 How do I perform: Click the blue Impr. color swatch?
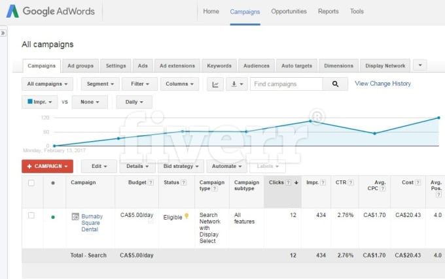coord(30,101)
